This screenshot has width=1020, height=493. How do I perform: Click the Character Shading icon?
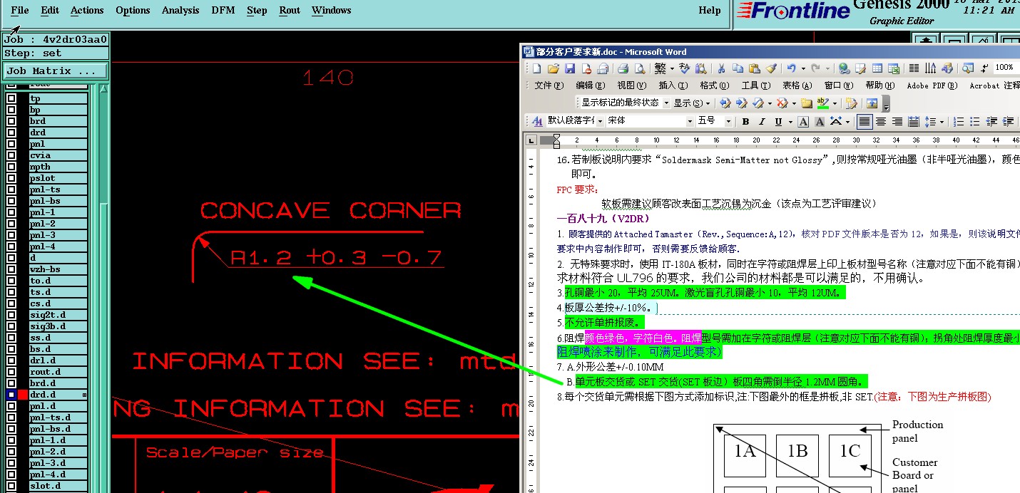(x=820, y=121)
